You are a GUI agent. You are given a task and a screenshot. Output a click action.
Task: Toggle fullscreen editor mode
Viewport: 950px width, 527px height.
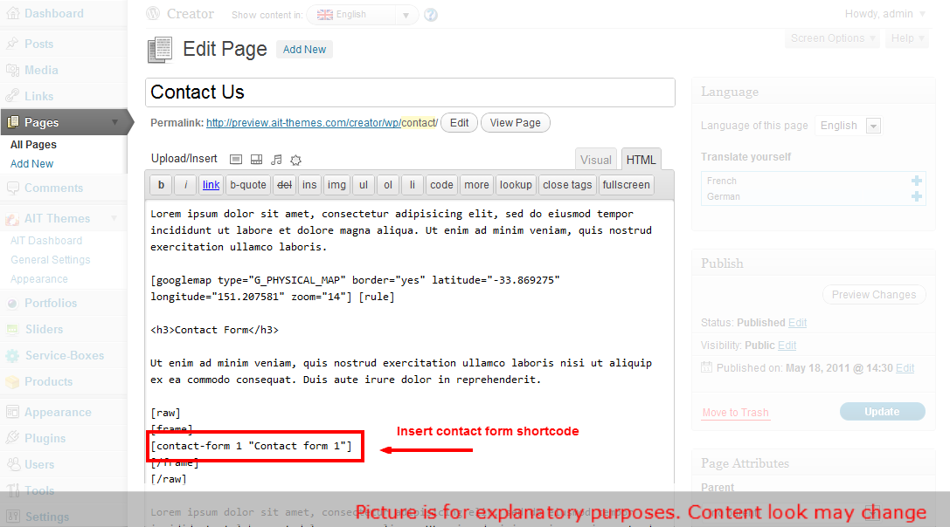tap(626, 185)
